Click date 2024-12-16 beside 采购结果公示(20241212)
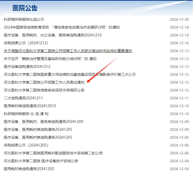The width and height of the screenshot is (193, 173). coord(179,43)
